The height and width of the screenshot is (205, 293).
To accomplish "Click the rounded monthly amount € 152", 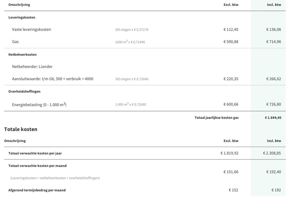I will [234, 190].
